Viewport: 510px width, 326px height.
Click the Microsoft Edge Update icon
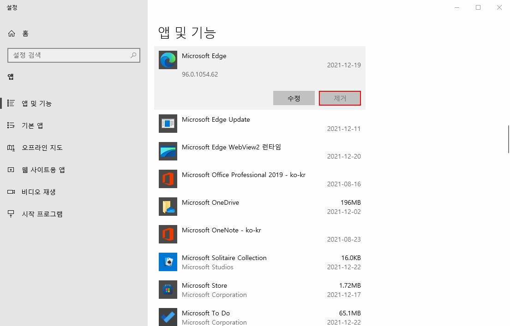pos(168,124)
